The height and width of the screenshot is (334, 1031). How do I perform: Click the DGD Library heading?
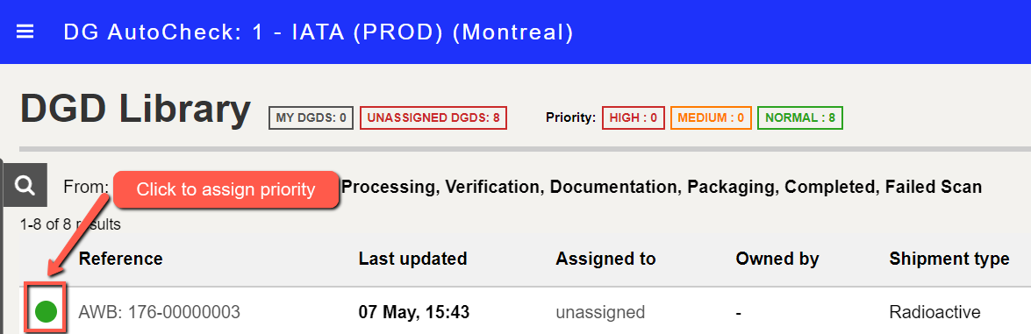[135, 109]
